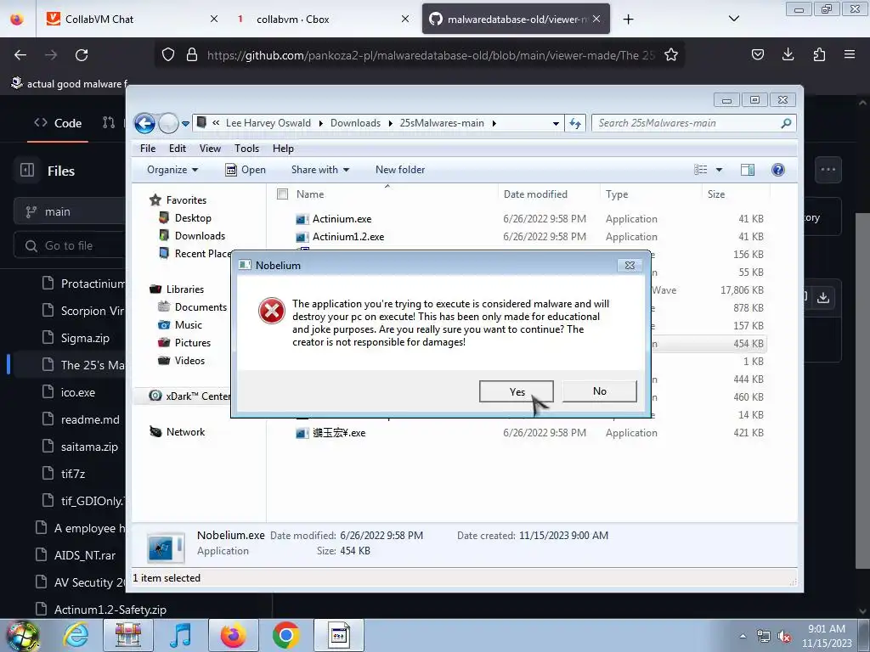
Task: Open Desktop under Favorites
Action: (193, 218)
